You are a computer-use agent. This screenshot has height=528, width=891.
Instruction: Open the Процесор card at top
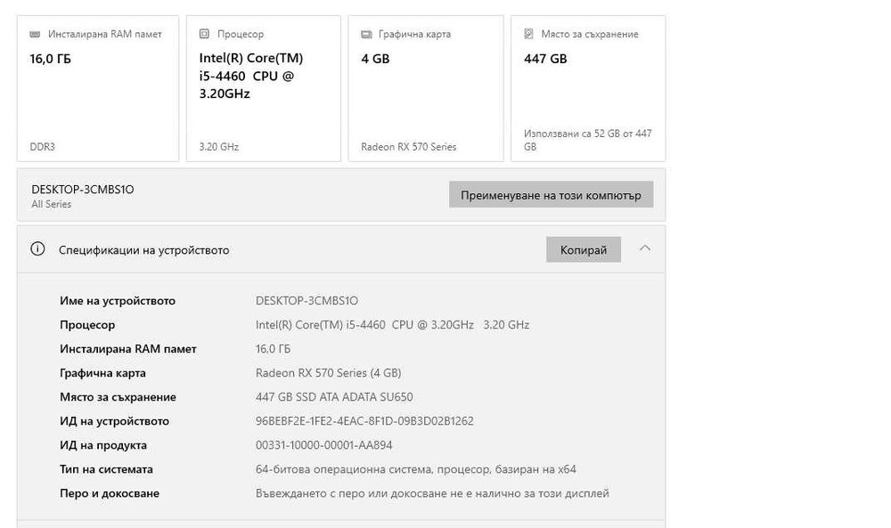[264, 88]
